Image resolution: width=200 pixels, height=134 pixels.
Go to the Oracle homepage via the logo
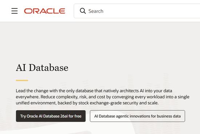coord(45,11)
